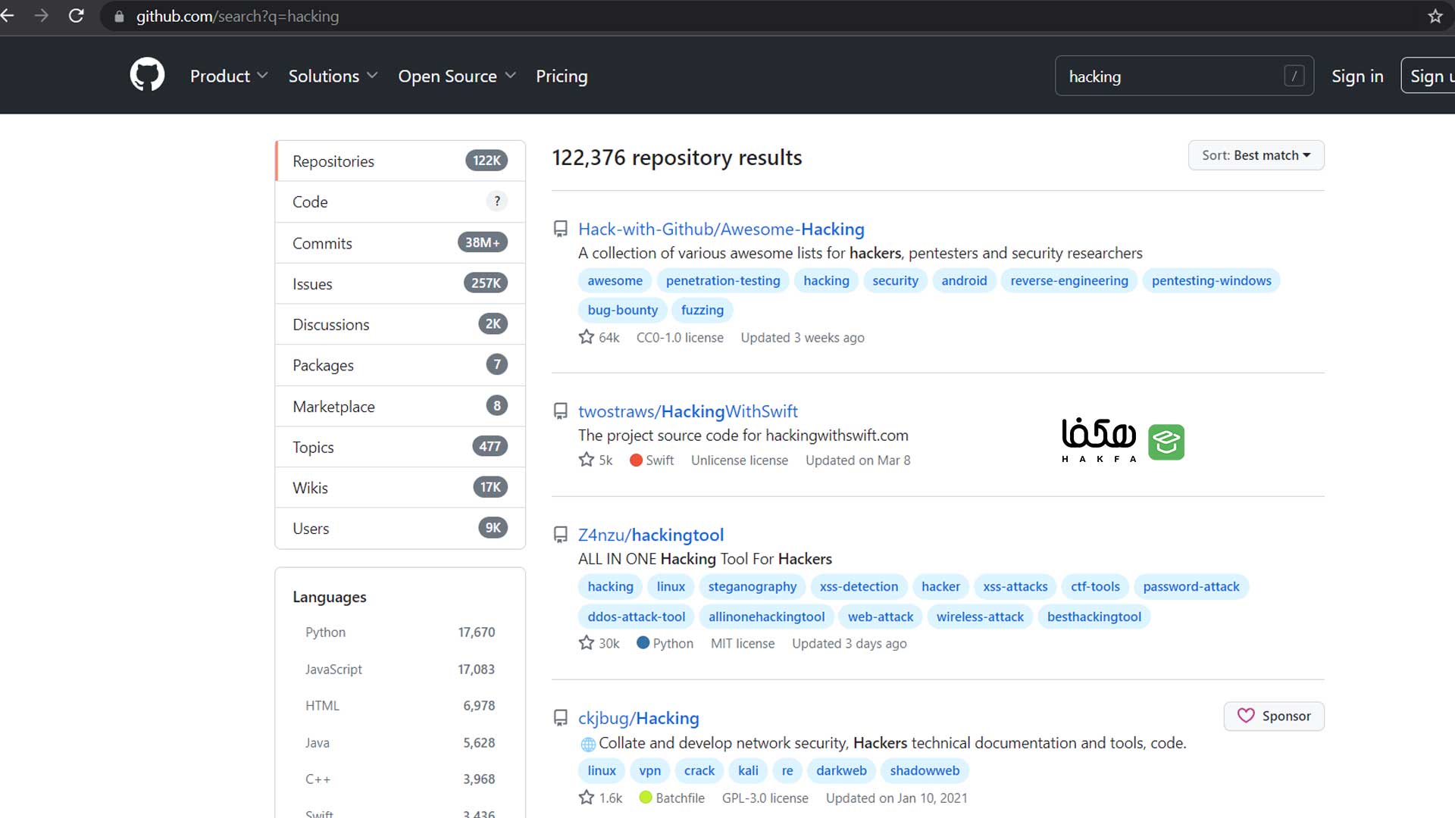
Task: Expand the Open Source menu
Action: point(457,76)
